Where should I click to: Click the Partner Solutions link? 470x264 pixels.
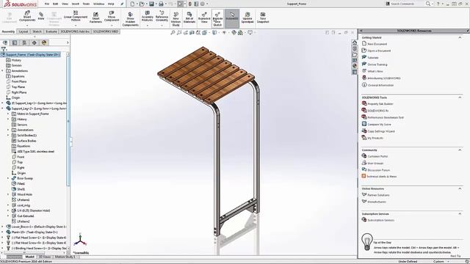(x=378, y=195)
